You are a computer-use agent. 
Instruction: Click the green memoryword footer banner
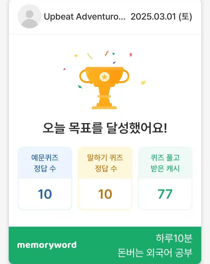105,245
